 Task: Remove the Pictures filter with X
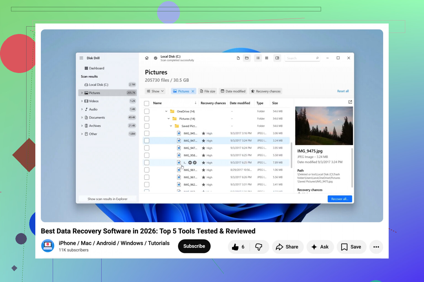click(193, 91)
